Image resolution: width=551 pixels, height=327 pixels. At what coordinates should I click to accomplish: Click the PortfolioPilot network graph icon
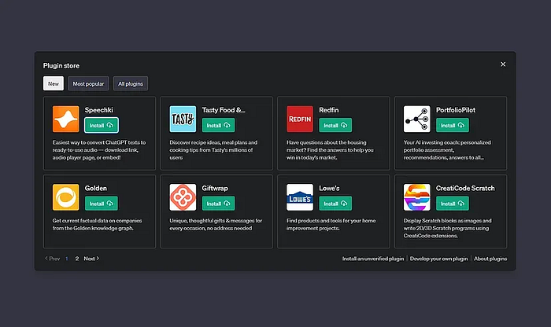(x=416, y=119)
